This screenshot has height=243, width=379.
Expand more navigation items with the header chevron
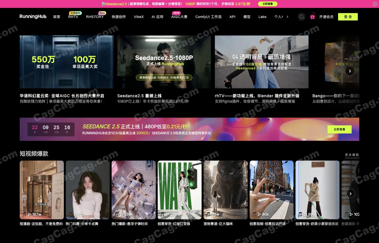(288, 17)
